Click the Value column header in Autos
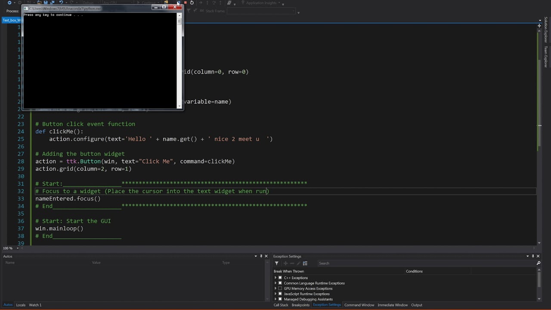The height and width of the screenshot is (310, 551). click(96, 263)
